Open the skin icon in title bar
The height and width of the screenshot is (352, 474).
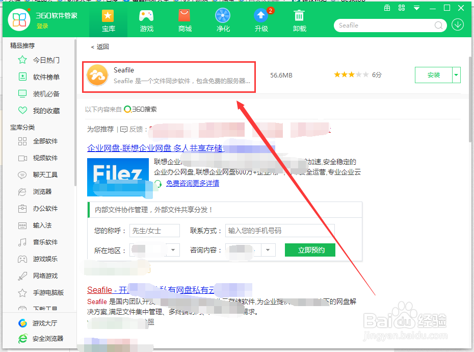pos(387,8)
